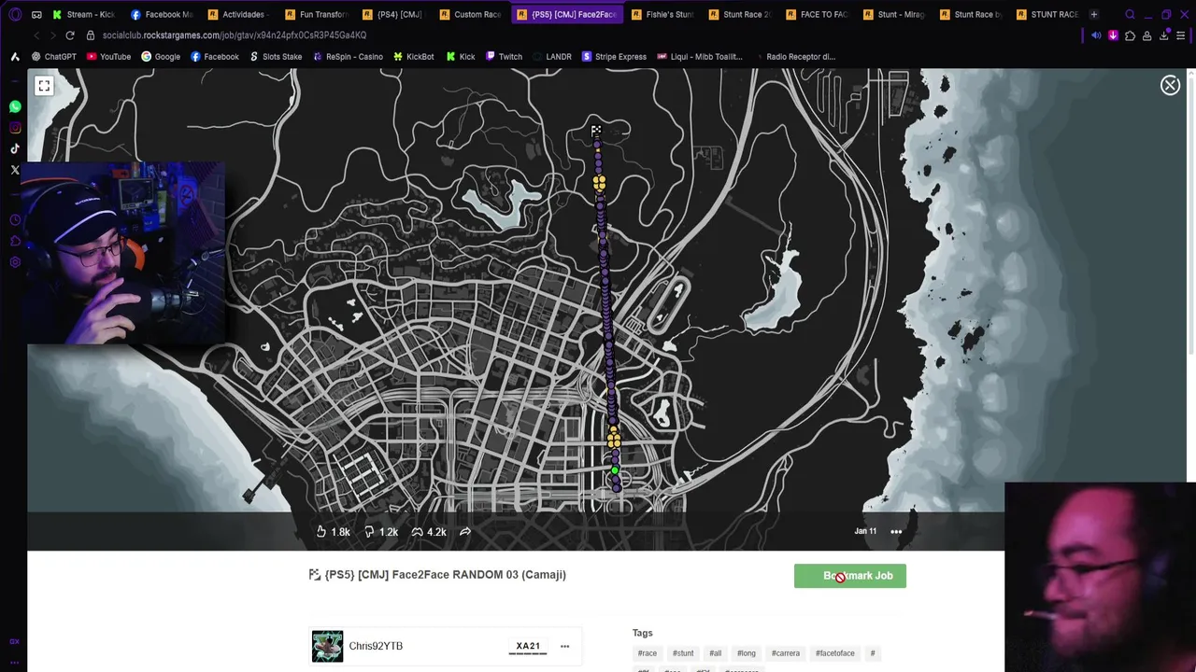Like the job with thumbs up

pos(320,532)
